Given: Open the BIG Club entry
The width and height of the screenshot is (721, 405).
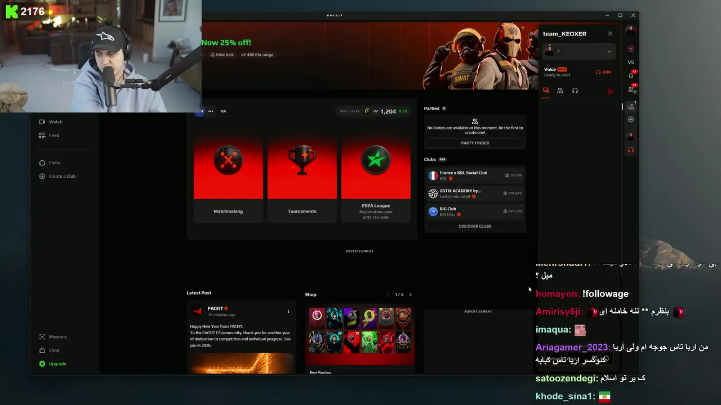Looking at the screenshot, I should pyautogui.click(x=475, y=211).
